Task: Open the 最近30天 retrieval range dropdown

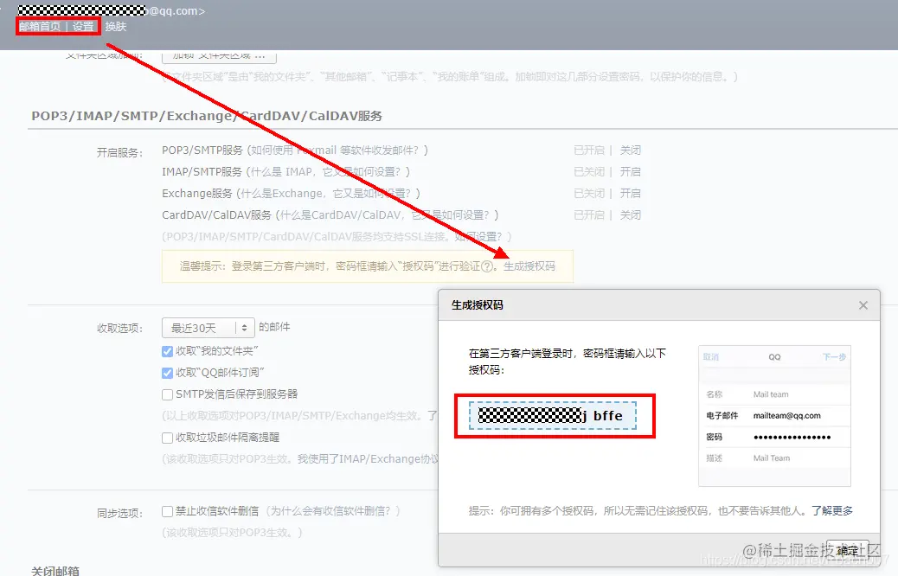Action: [208, 328]
